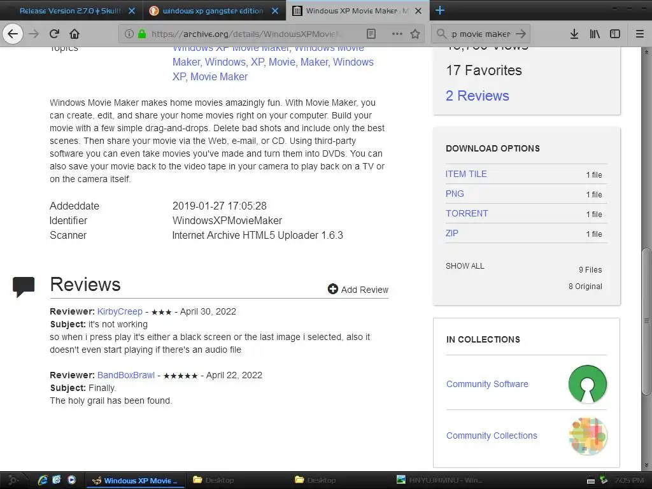Click the Addeddate value 2019-01-27 17:05:28
Viewport: 652px width, 489px height.
coord(219,206)
